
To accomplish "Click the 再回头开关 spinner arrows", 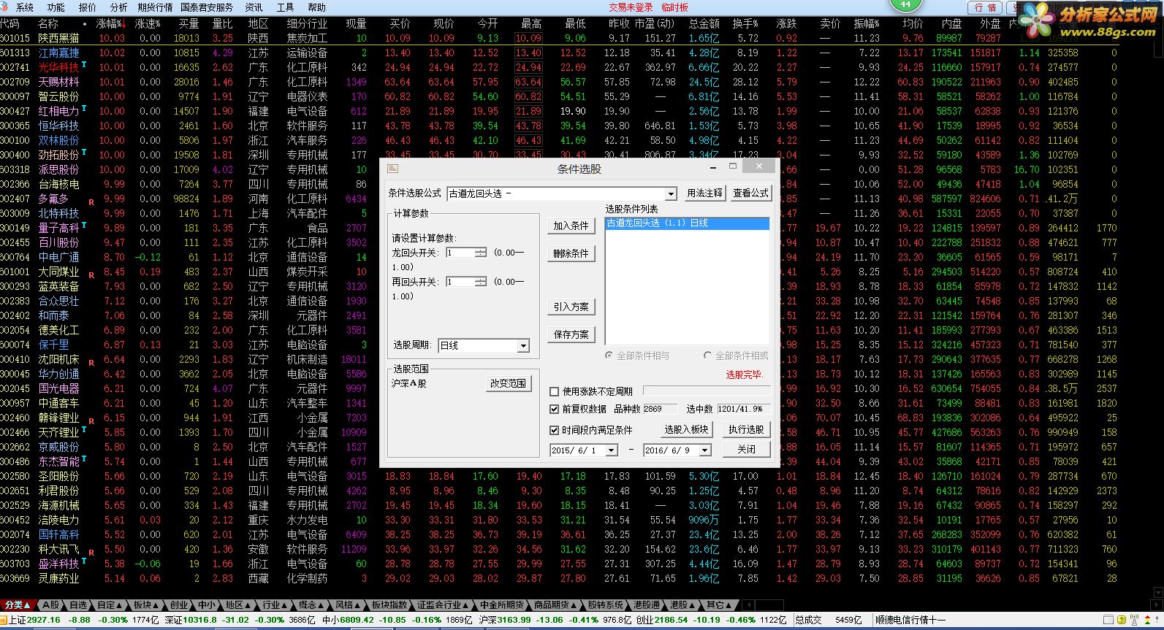I will pos(480,282).
